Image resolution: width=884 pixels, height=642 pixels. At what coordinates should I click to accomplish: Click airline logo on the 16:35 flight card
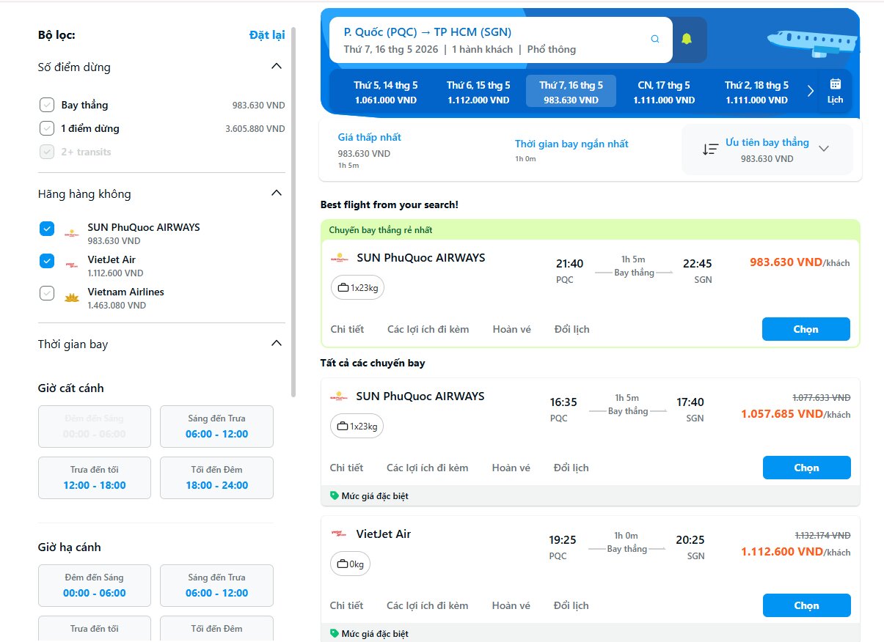338,396
